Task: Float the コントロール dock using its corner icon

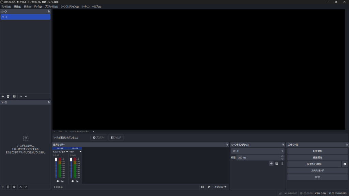Action: [347, 145]
